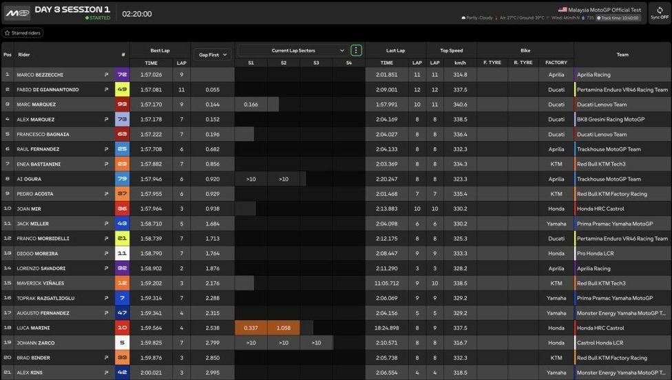Click the humidity droplet icon
The image size is (672, 380).
pyautogui.click(x=583, y=18)
